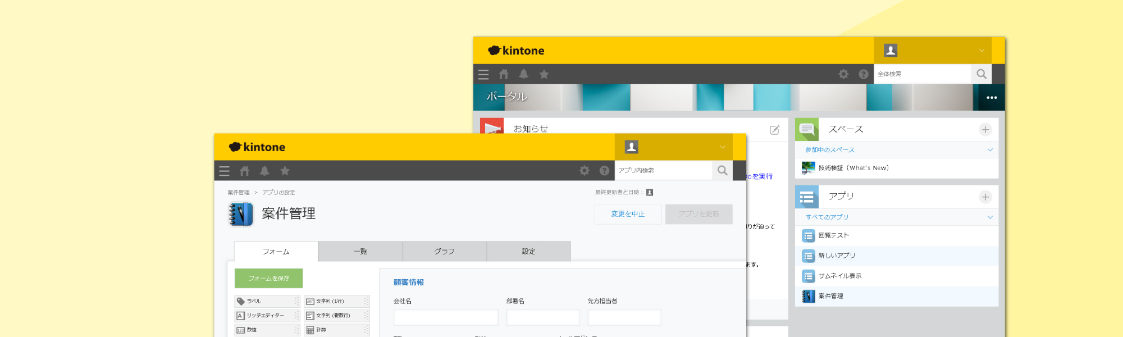This screenshot has height=337, width=1123.
Task: Click the help icon in the front app settings window
Action: click(604, 170)
